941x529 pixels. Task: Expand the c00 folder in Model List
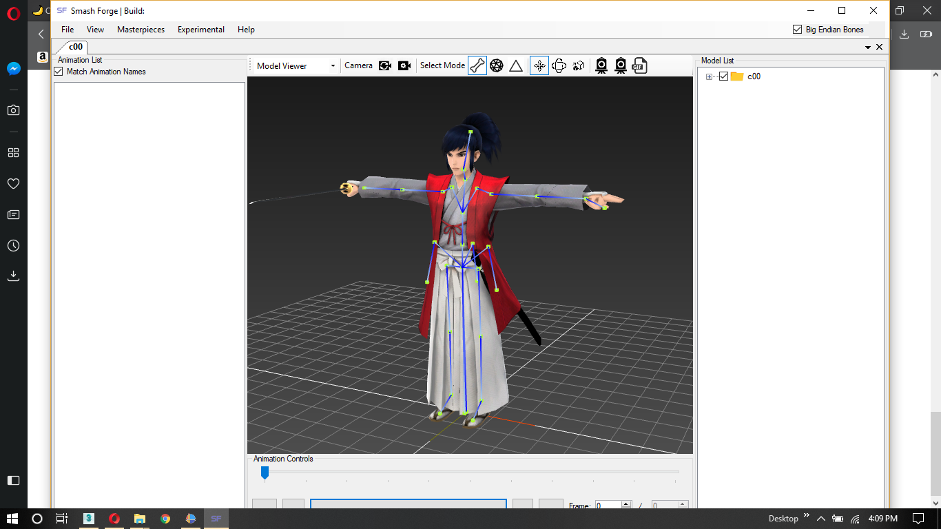point(710,76)
